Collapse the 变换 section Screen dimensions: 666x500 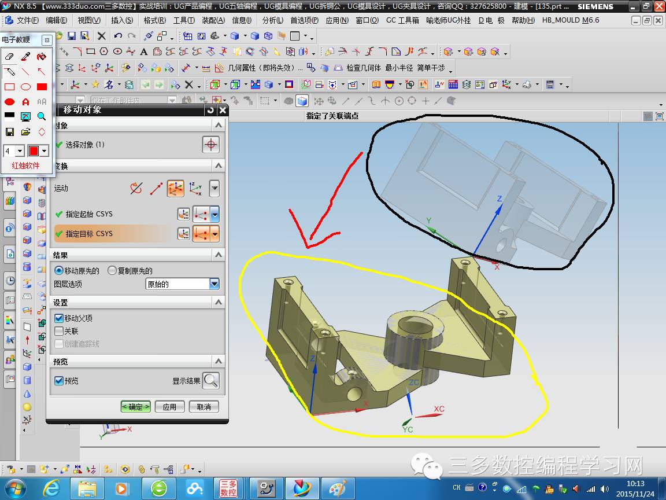click(219, 166)
